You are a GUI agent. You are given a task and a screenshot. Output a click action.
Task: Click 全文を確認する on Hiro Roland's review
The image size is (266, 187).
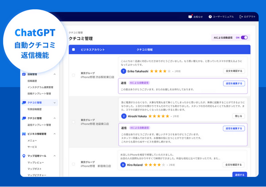pos(233,165)
